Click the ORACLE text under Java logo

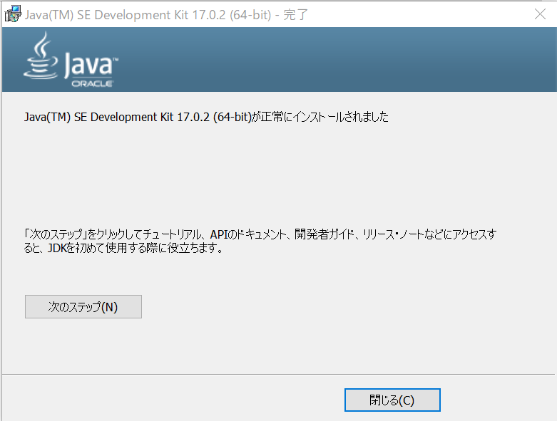tap(93, 84)
